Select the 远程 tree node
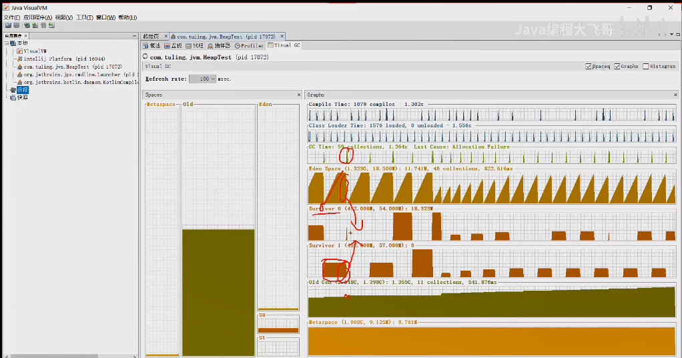 [x=23, y=90]
